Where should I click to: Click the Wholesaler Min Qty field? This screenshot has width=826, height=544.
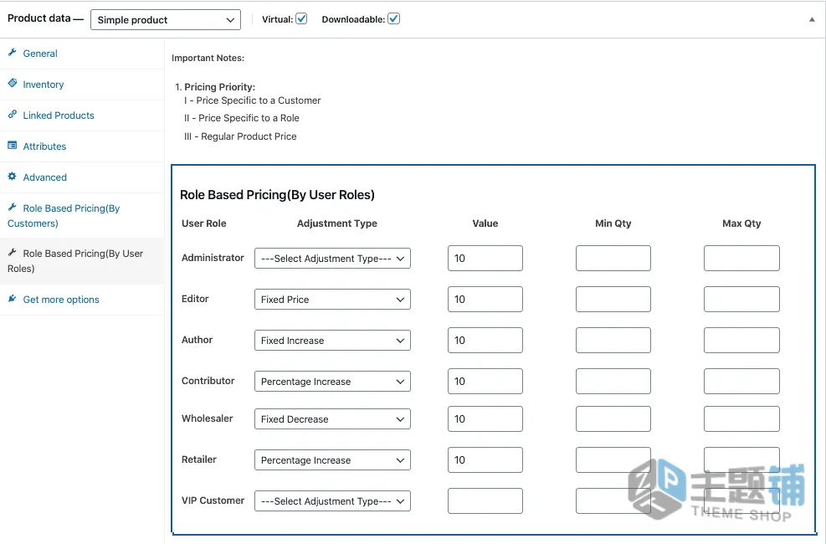coord(613,419)
